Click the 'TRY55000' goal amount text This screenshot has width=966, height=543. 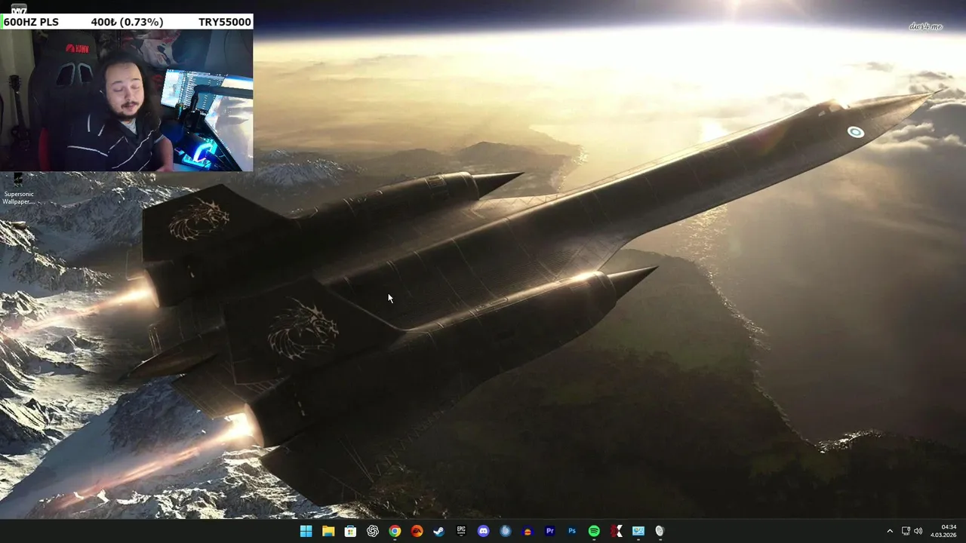(x=225, y=22)
